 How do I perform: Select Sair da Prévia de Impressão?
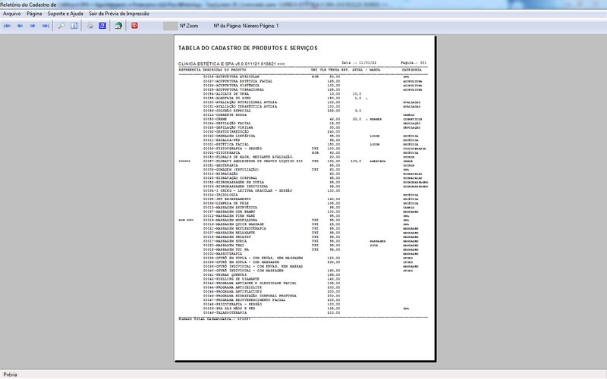[x=119, y=14]
